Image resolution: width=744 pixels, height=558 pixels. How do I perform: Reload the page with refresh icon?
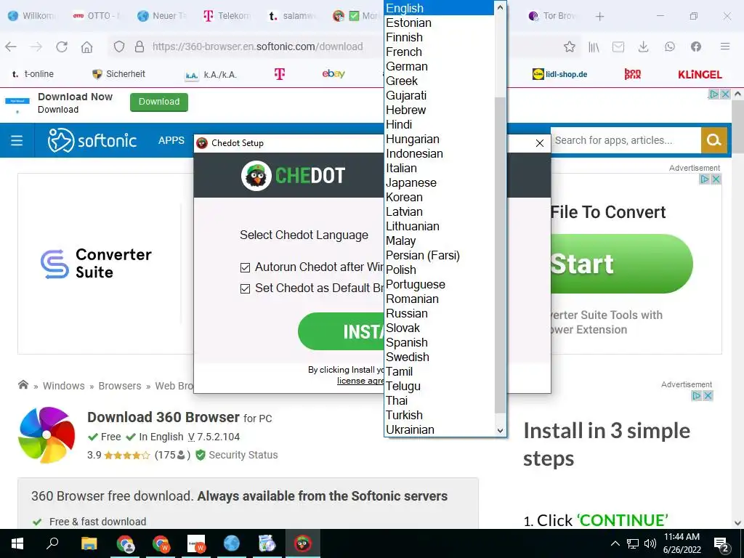pyautogui.click(x=62, y=46)
